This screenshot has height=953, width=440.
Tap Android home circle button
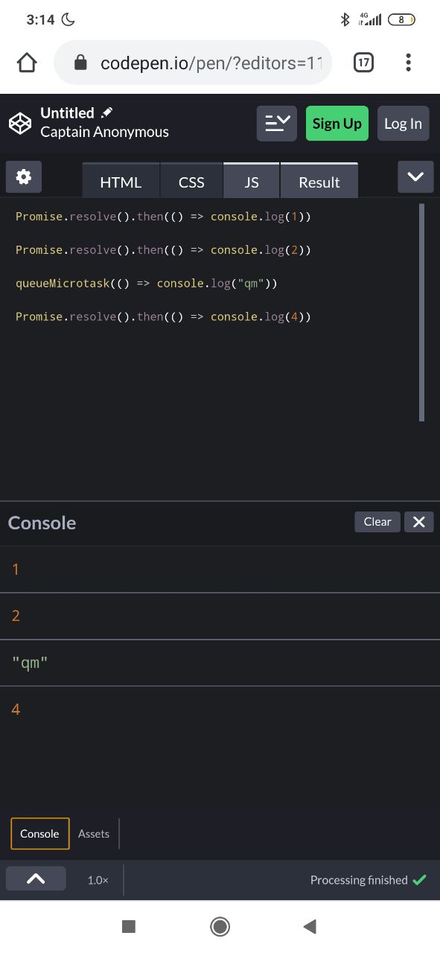coord(220,926)
